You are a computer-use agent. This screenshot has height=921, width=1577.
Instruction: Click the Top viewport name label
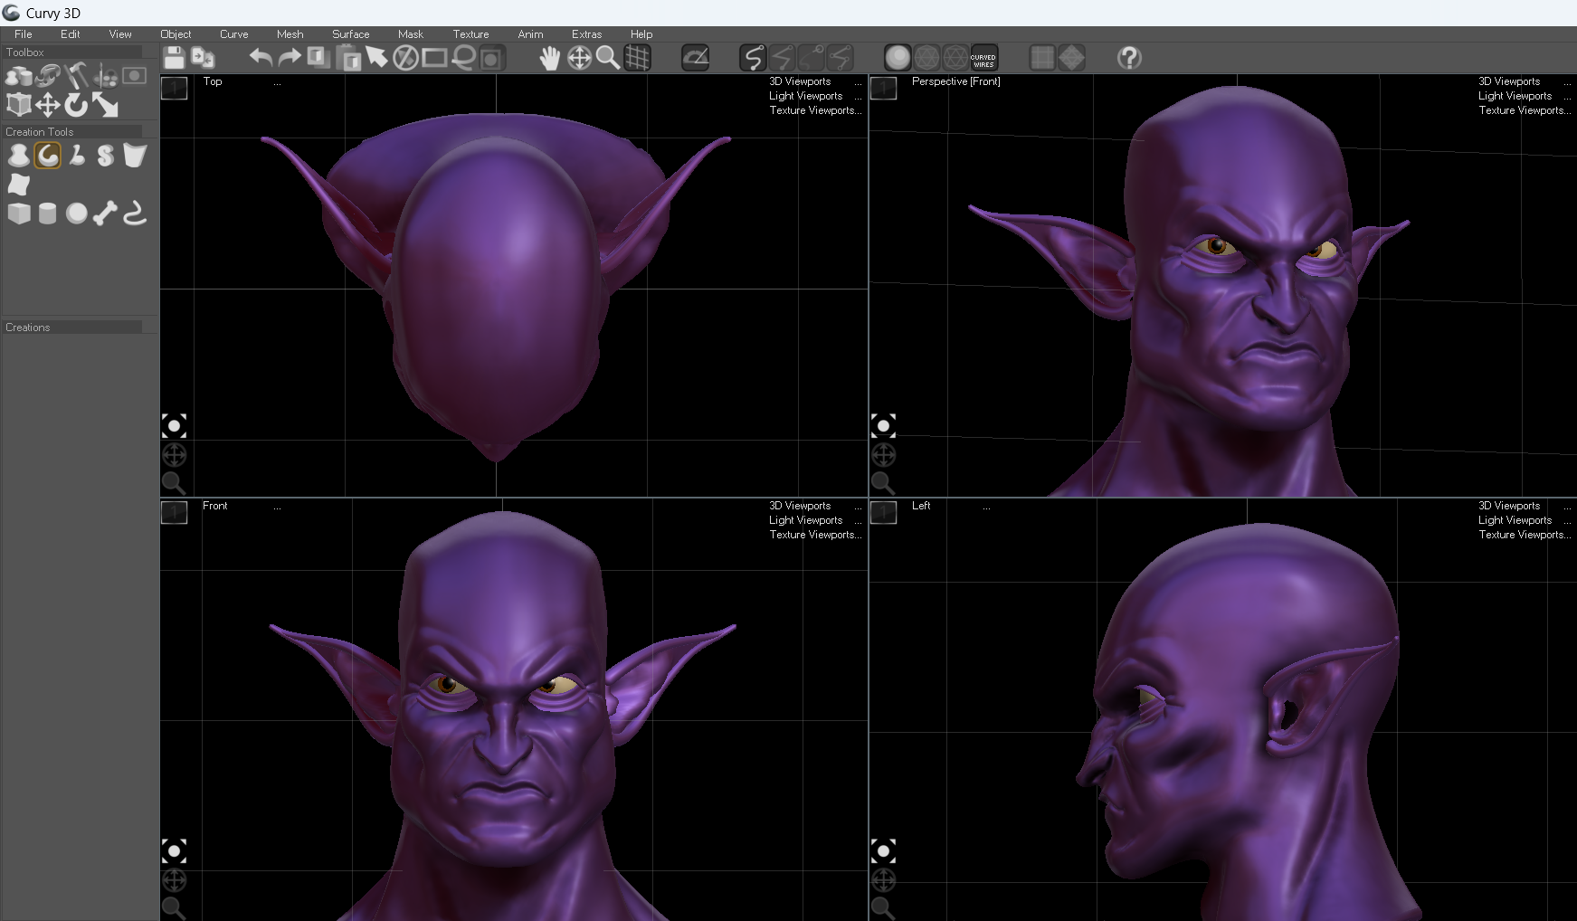(x=213, y=81)
